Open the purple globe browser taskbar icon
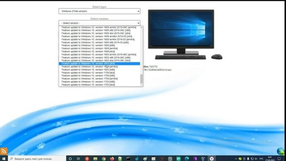Screen dimensions: 286x161 [x=195, y=159]
